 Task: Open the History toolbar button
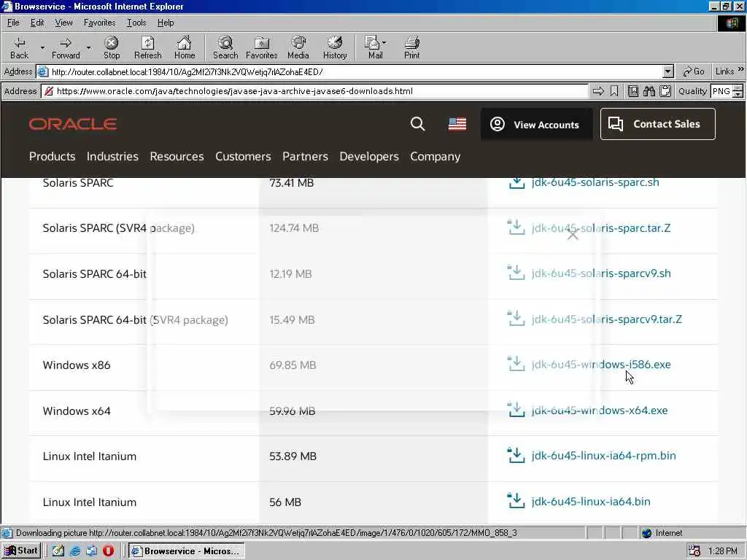pos(335,47)
